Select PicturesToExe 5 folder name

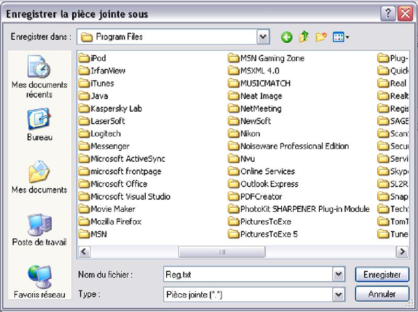click(269, 234)
